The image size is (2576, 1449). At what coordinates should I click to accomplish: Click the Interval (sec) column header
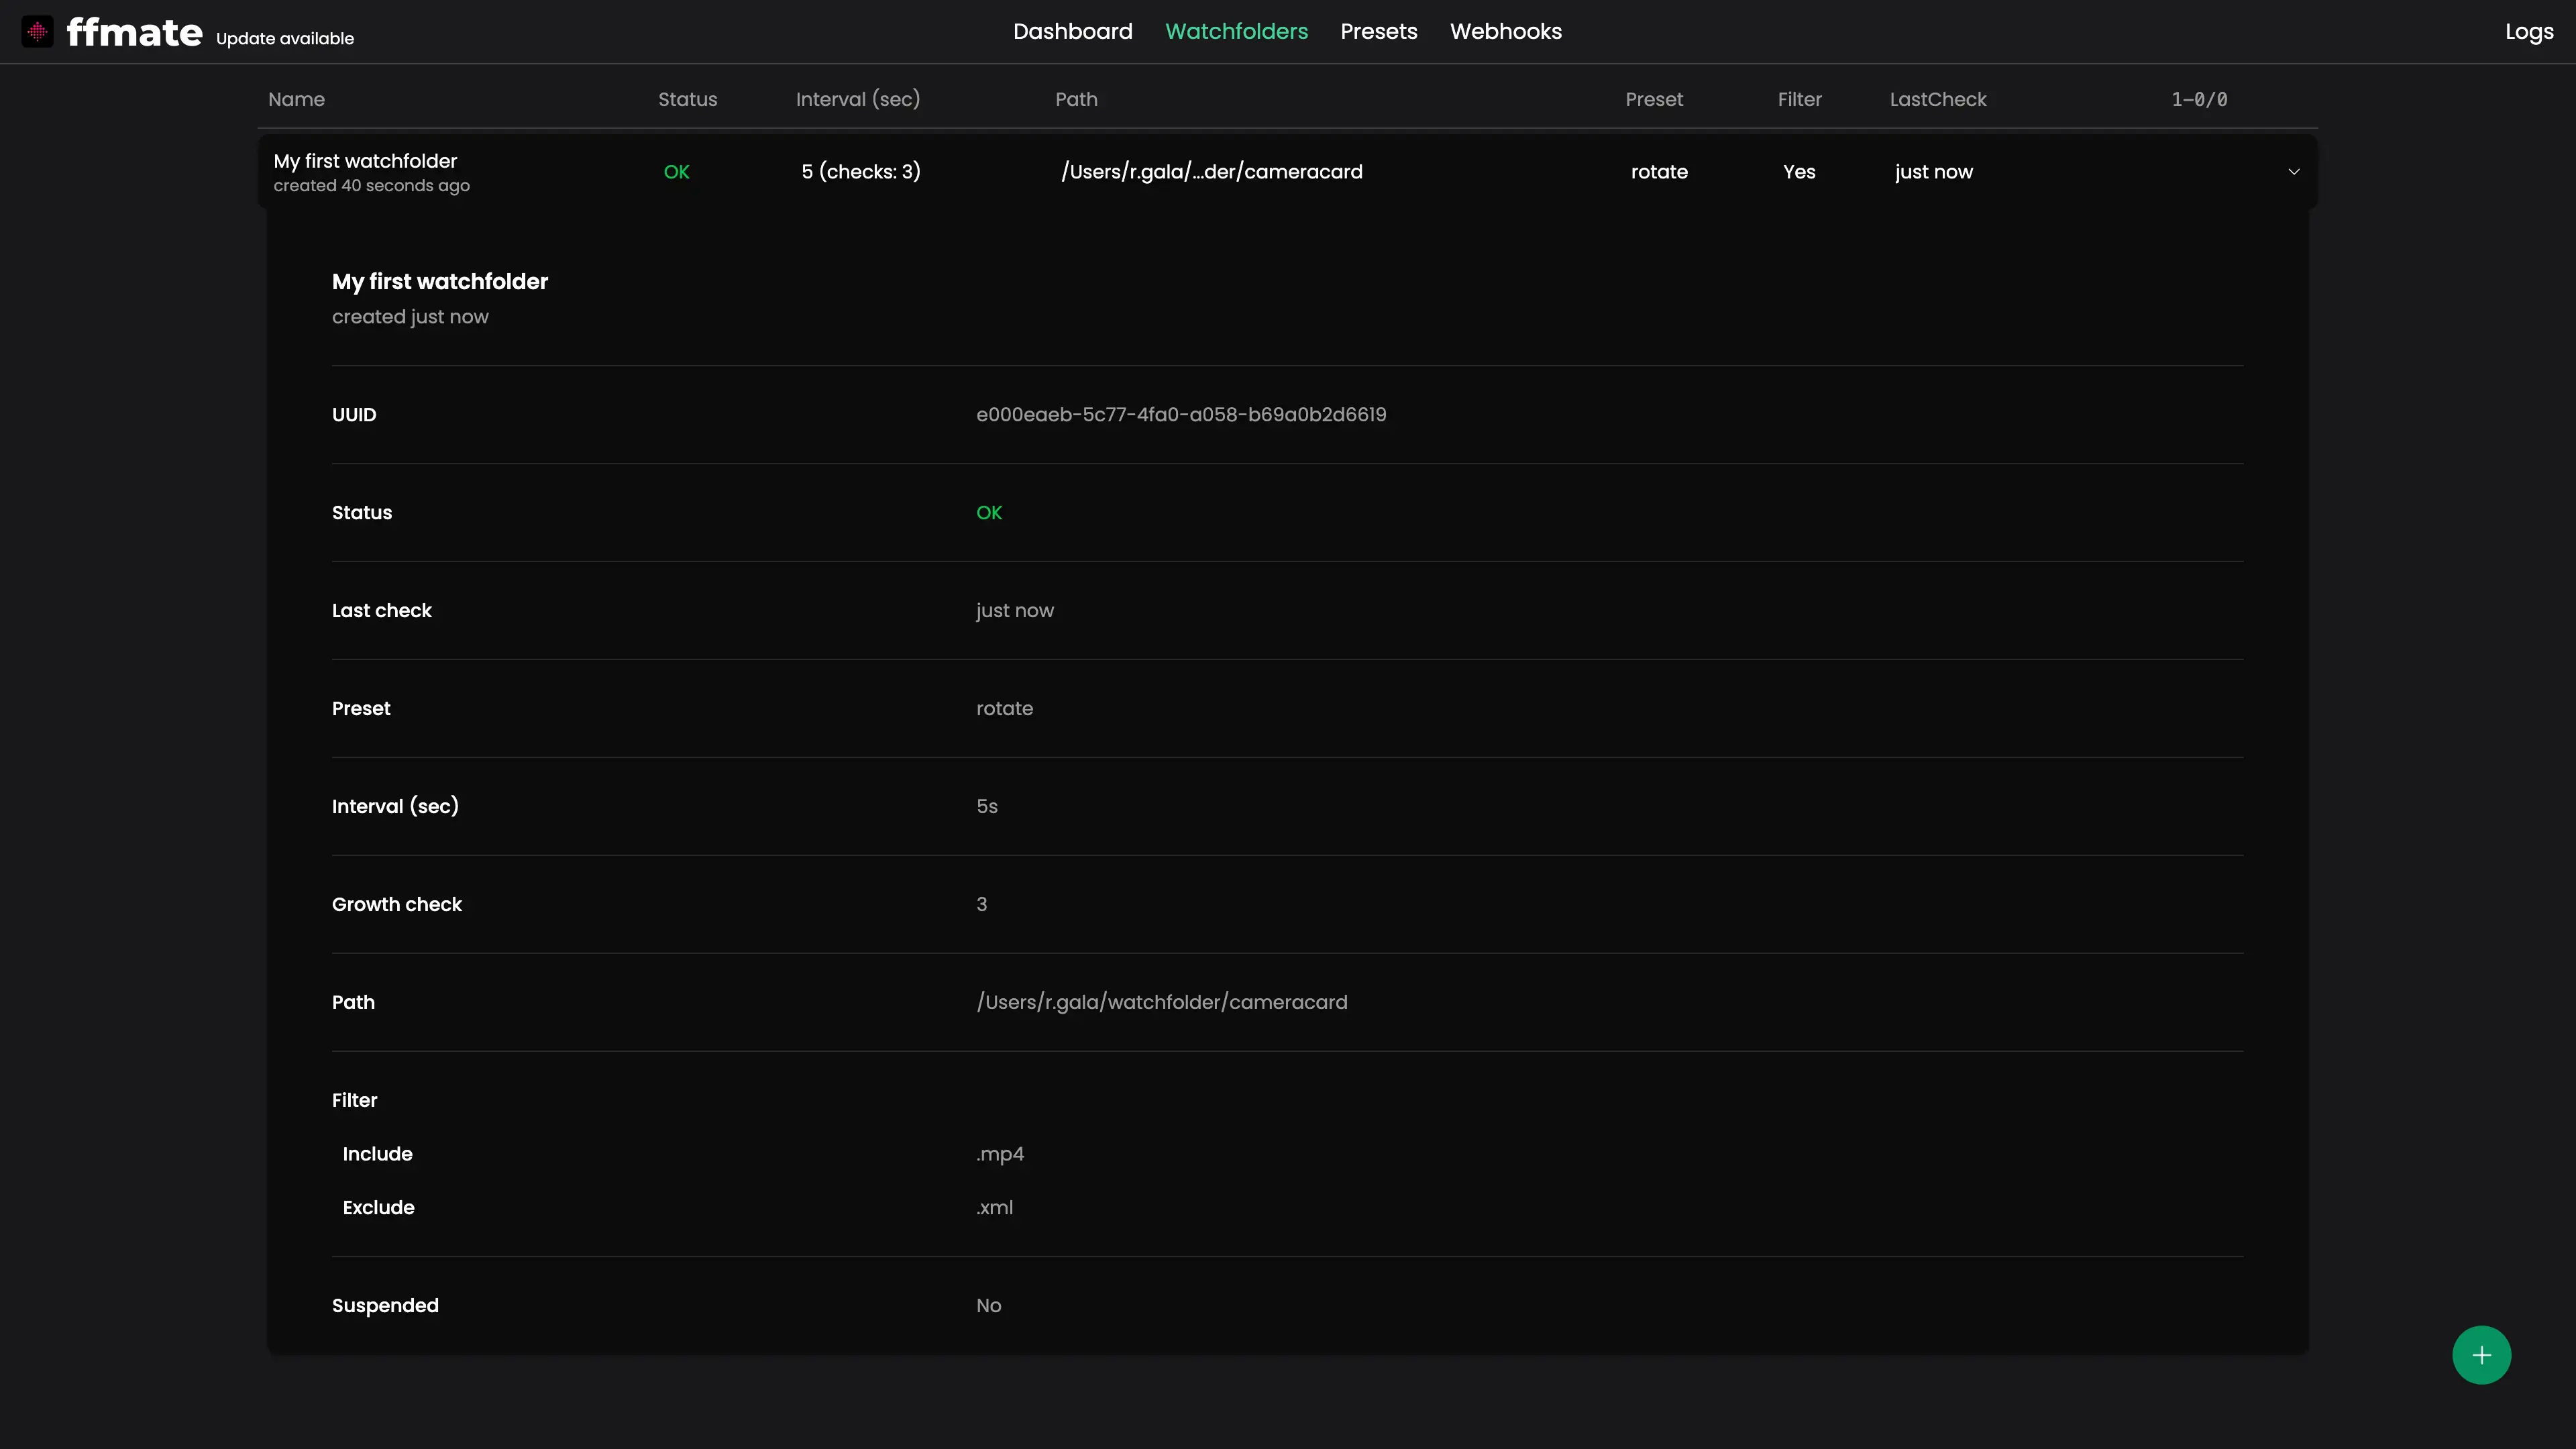(x=857, y=99)
